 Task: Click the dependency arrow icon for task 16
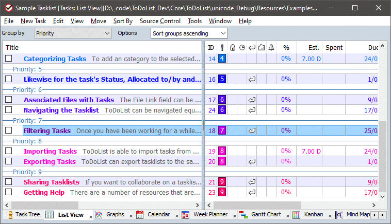click(x=252, y=79)
